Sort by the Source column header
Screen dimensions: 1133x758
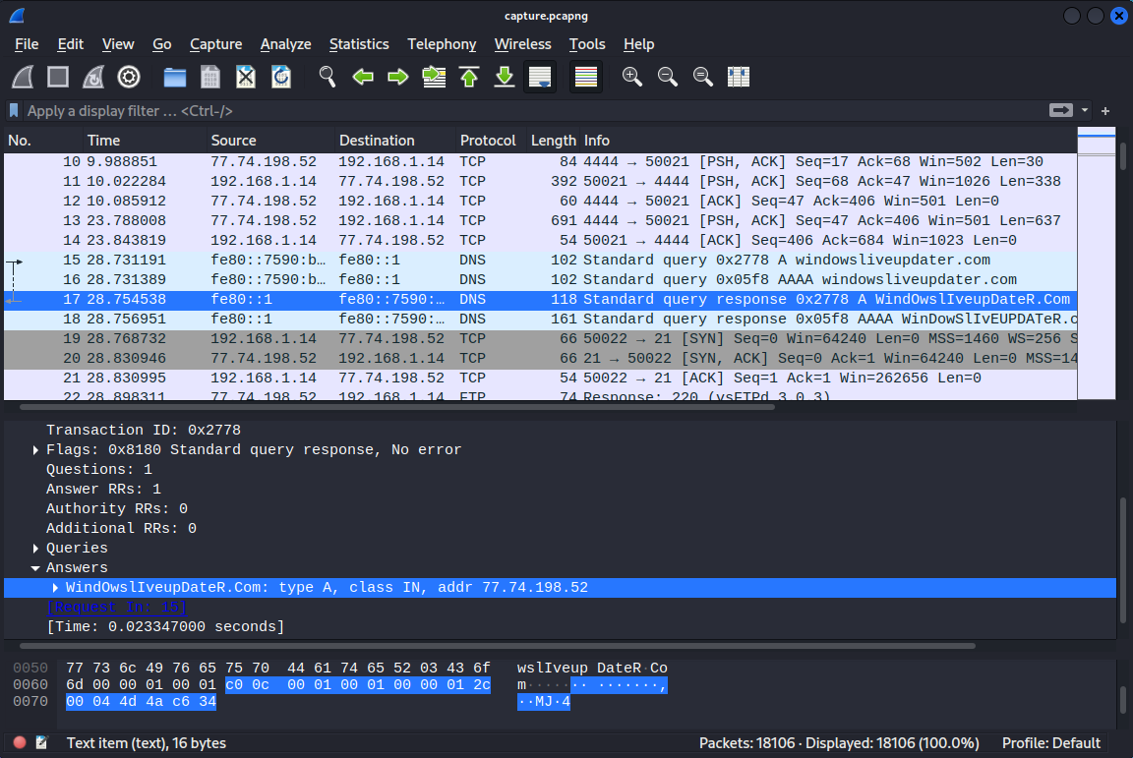pyautogui.click(x=270, y=141)
